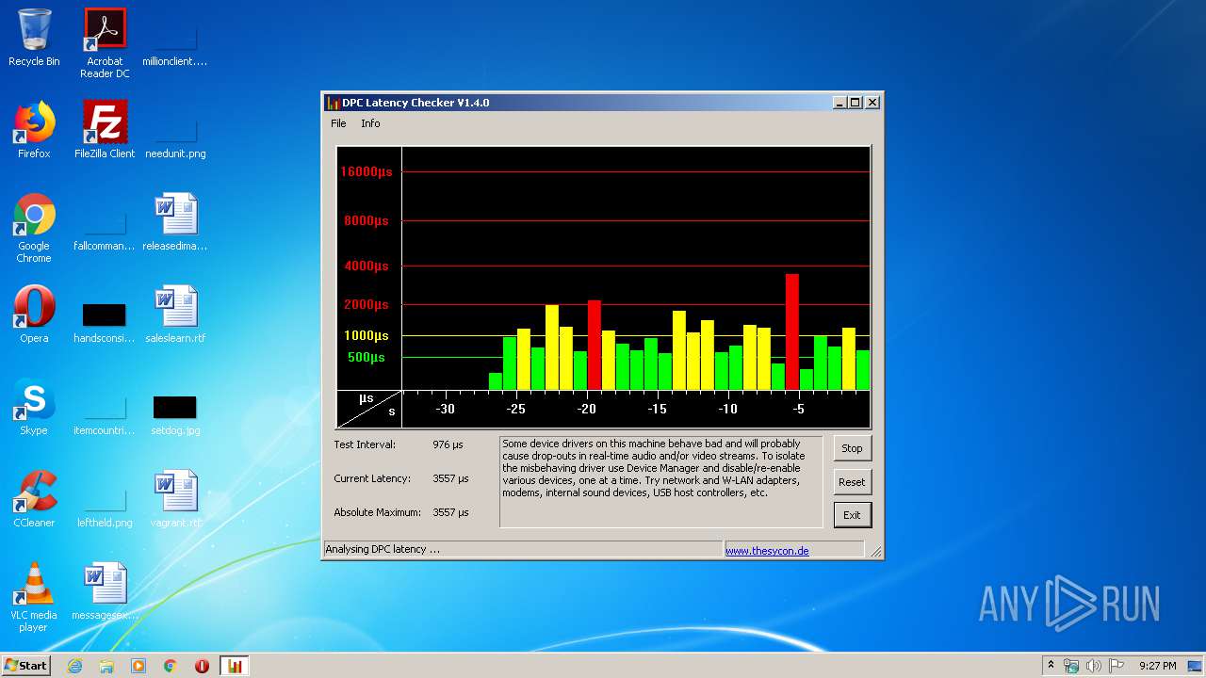This screenshot has width=1206, height=678.
Task: Click the tallest red latency bar
Action: [x=792, y=331]
